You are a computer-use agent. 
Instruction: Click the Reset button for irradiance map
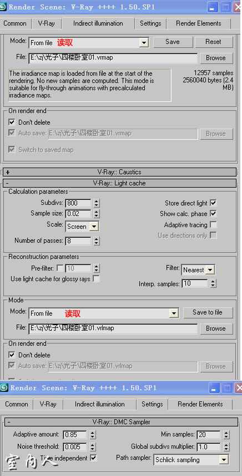(x=214, y=42)
